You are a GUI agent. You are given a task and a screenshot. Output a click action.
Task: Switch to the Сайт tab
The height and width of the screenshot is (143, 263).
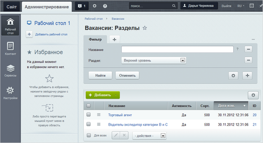[x=12, y=7]
